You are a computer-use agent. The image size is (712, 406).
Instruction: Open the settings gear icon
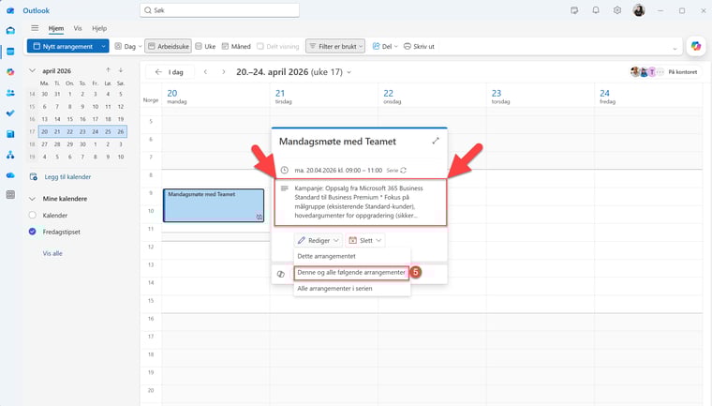(617, 10)
